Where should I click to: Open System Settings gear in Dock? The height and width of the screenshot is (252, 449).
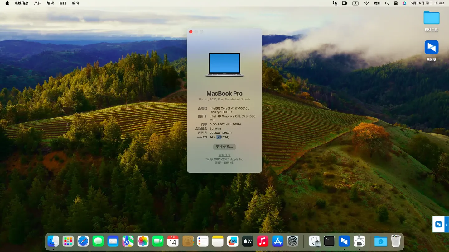(293, 241)
